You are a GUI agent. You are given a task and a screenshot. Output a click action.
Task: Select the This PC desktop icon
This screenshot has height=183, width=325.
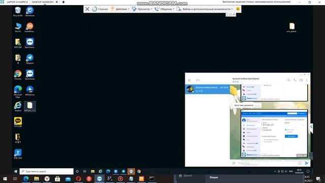click(18, 27)
